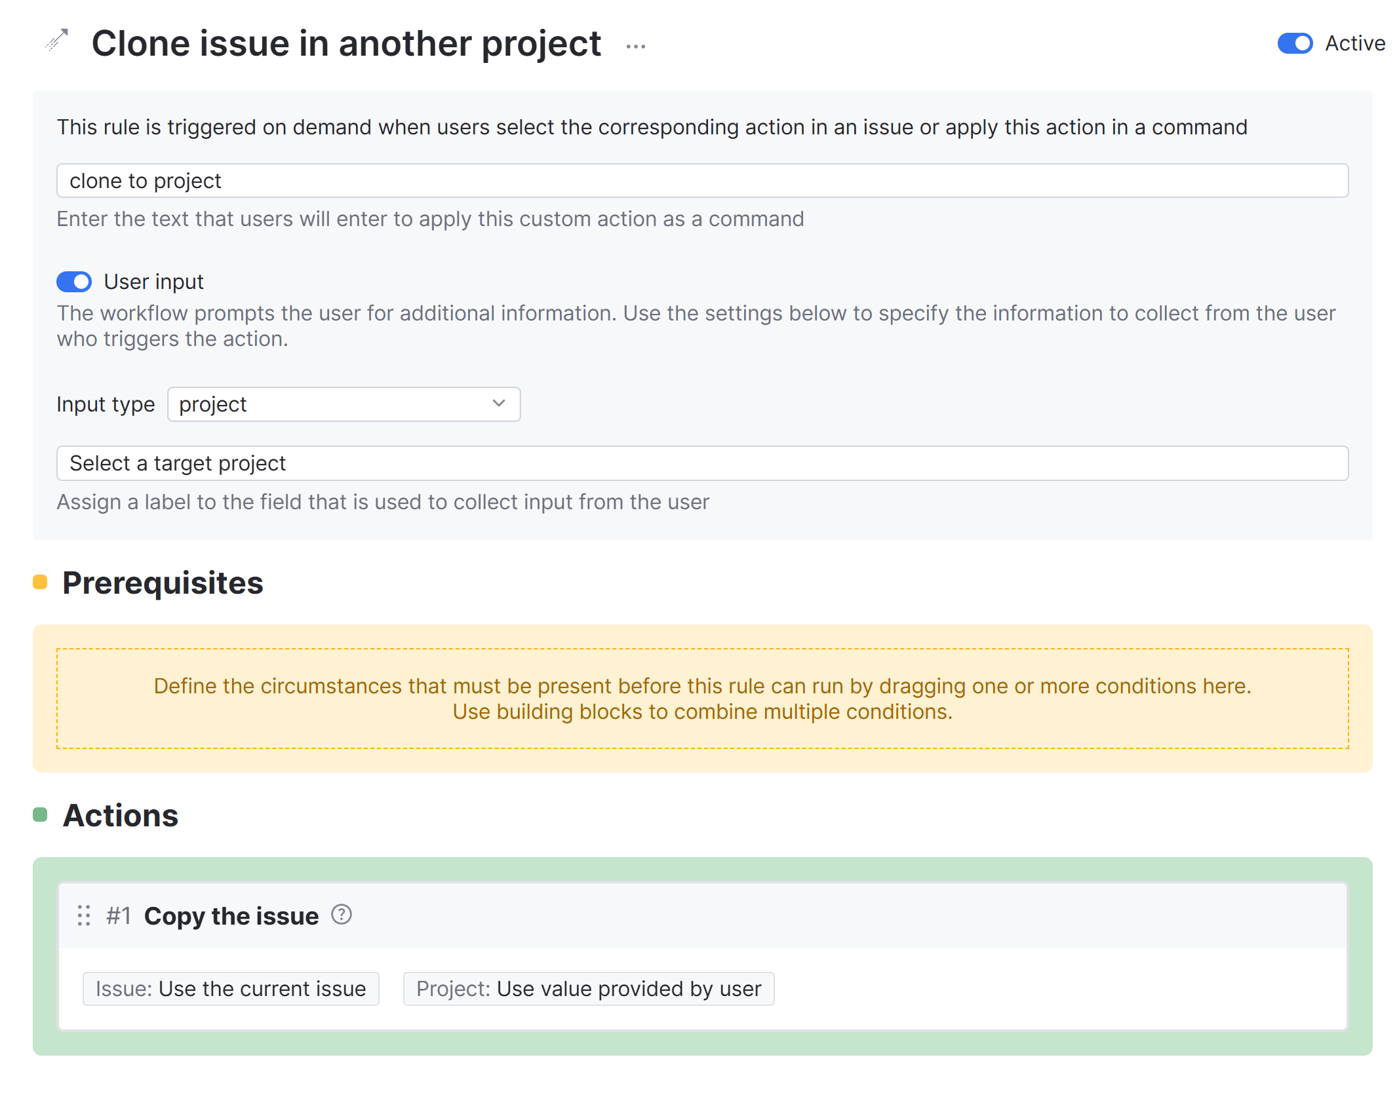Click the 'Active' label text
1399x1095 pixels.
1354,43
